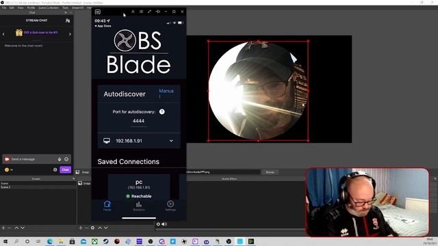This screenshot has width=438, height=246.
Task: Open OBS View menu
Action: click(21, 8)
